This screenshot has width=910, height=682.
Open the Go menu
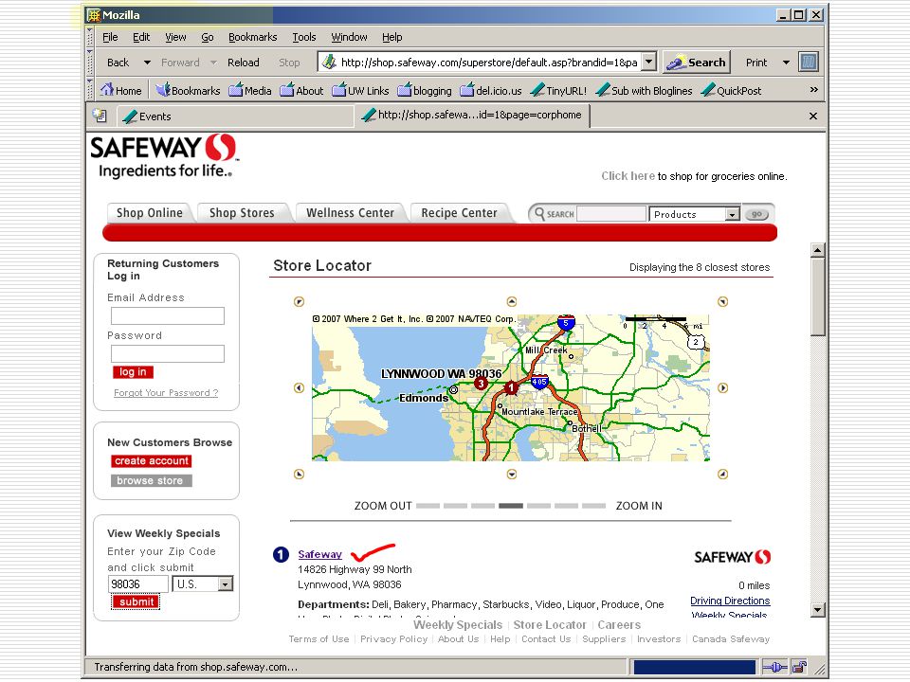(x=208, y=37)
